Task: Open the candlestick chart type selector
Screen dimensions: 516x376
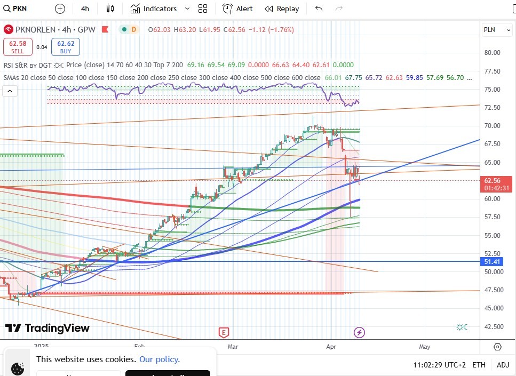Action: click(110, 9)
